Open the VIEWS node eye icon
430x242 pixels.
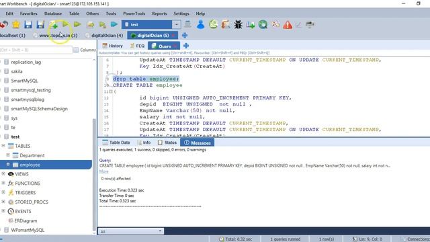tap(11, 174)
